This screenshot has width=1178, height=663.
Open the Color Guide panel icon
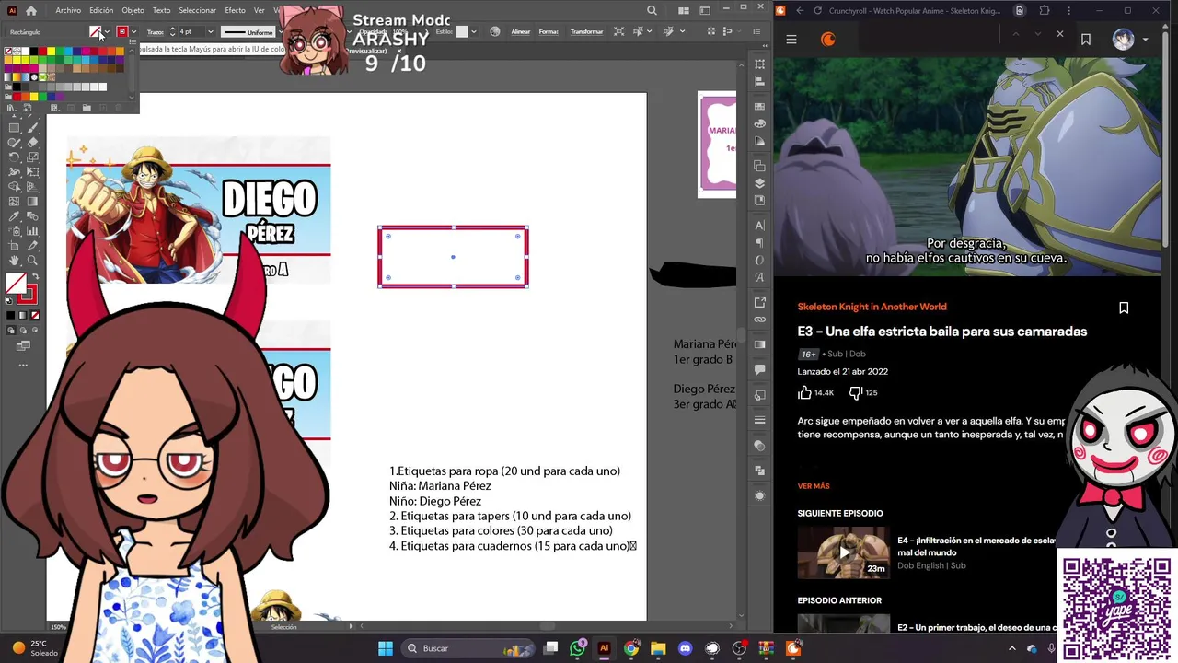point(760,140)
